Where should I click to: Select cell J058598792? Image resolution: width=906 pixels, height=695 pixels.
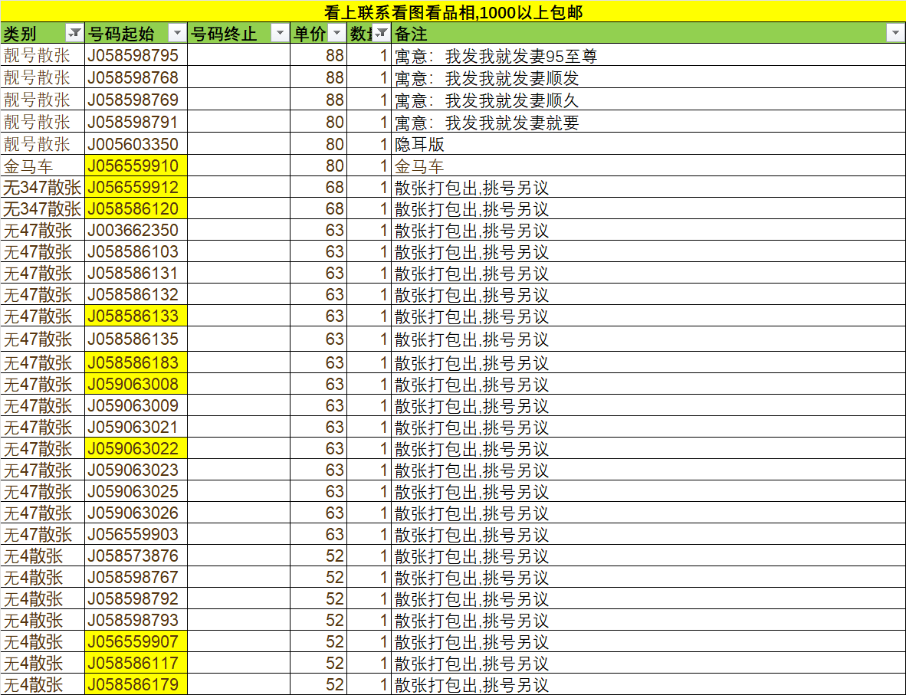click(136, 598)
